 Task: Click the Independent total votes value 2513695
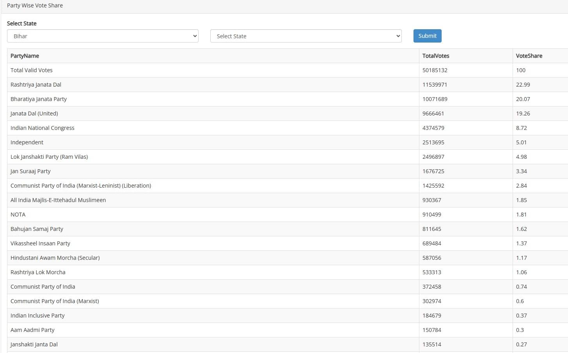(x=433, y=142)
